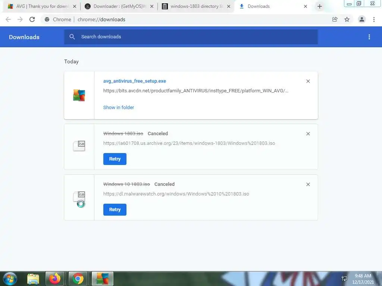Open the archive.org Windows 1803 source URL

(x=189, y=143)
